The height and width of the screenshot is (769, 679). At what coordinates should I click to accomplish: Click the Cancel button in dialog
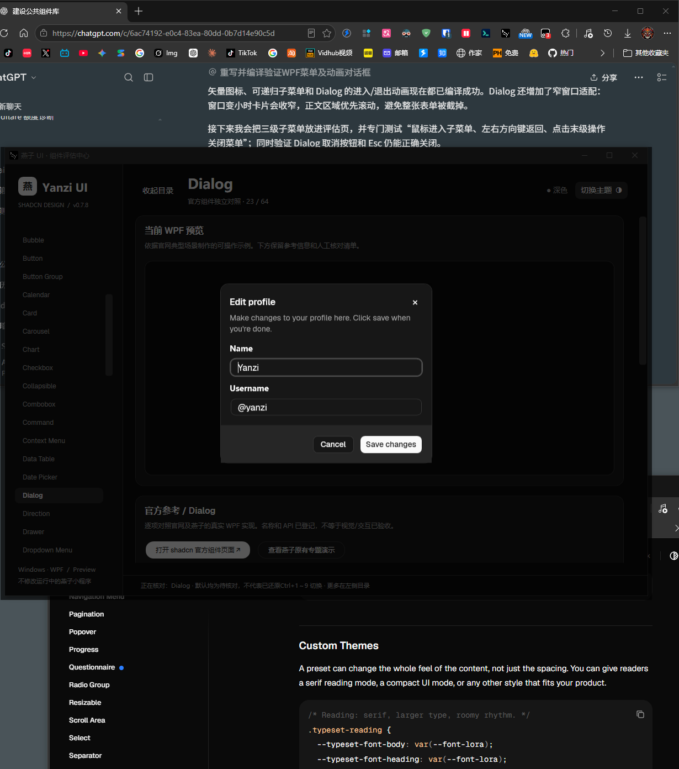tap(333, 444)
